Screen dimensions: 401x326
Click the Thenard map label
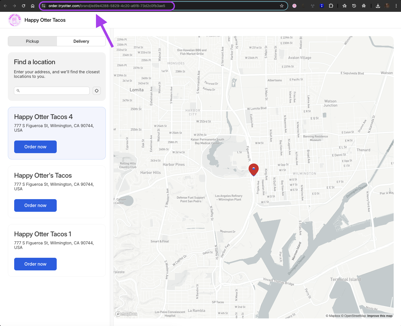(x=363, y=150)
